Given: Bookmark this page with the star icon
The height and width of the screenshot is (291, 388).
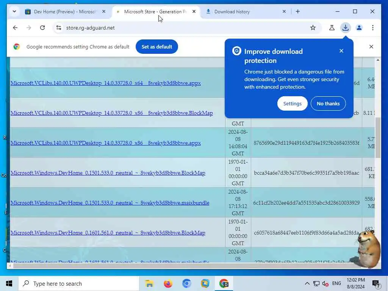Looking at the screenshot, I should 313,28.
